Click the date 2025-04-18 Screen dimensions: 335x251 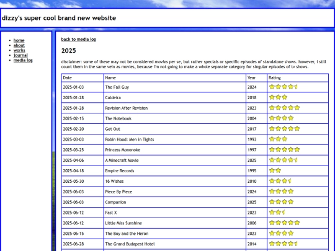coord(73,171)
